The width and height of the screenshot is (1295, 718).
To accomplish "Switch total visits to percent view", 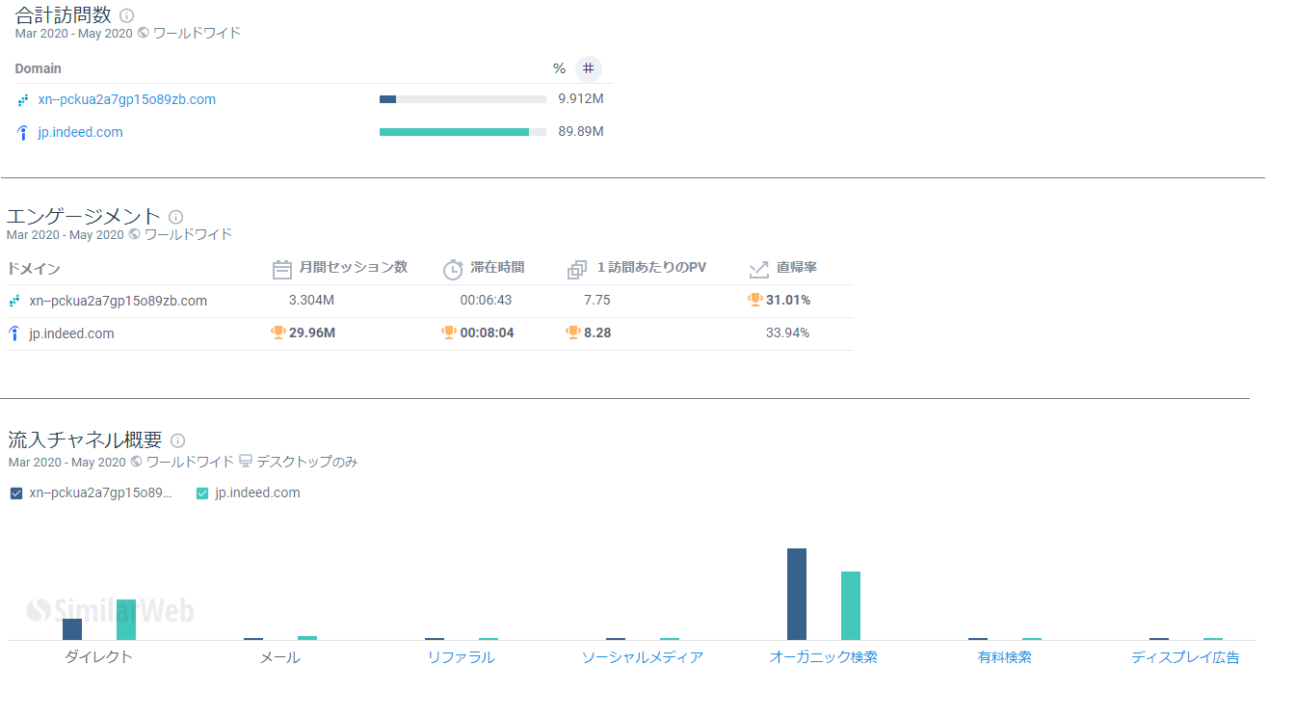I will pyautogui.click(x=559, y=68).
